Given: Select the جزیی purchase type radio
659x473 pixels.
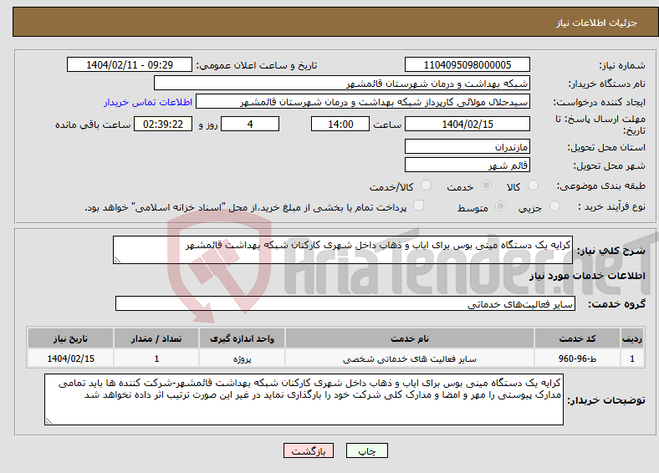Looking at the screenshot, I should point(554,206).
